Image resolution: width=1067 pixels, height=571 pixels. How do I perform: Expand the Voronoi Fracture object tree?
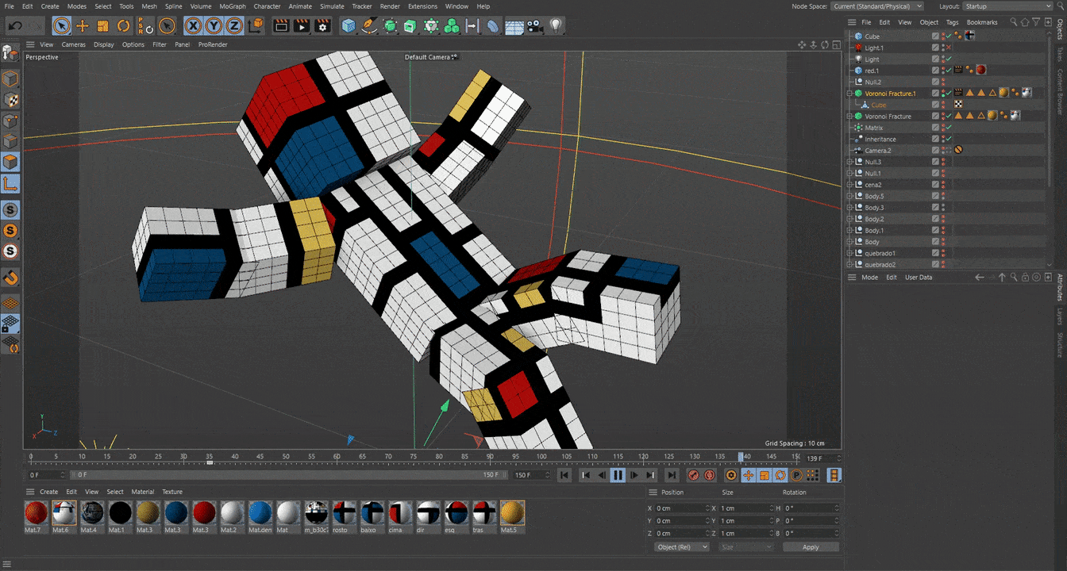click(849, 117)
